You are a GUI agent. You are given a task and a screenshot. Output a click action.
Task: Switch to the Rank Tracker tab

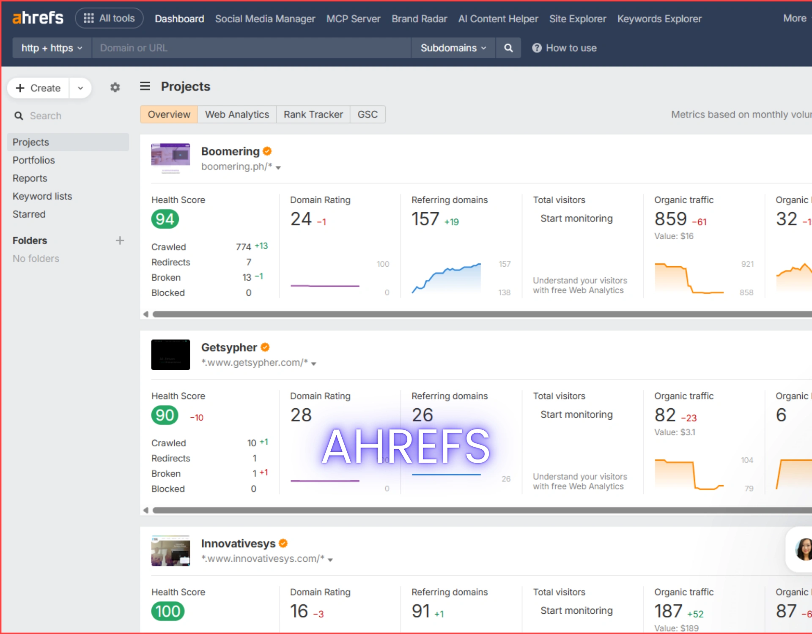coord(313,114)
